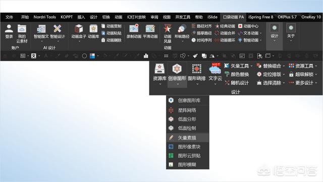
Task: Switch to the 插入 tab
Action: point(81,17)
